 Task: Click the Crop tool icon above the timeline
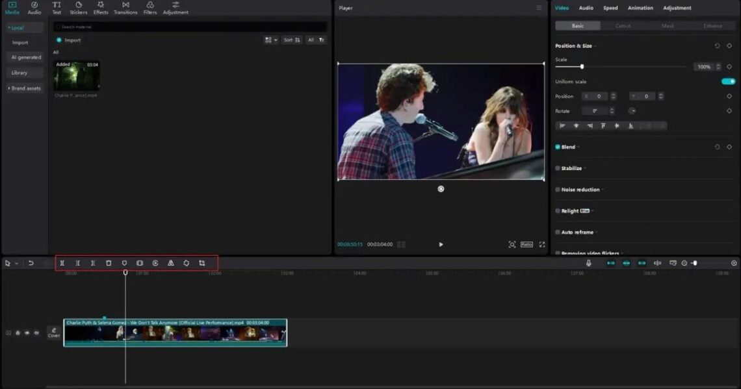pos(202,263)
